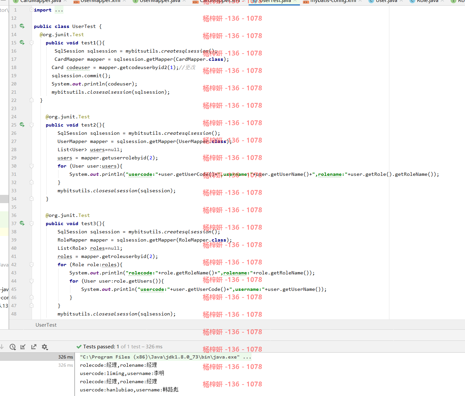
Task: Click 'List<Role> roles=null;' statement
Action: (90, 248)
